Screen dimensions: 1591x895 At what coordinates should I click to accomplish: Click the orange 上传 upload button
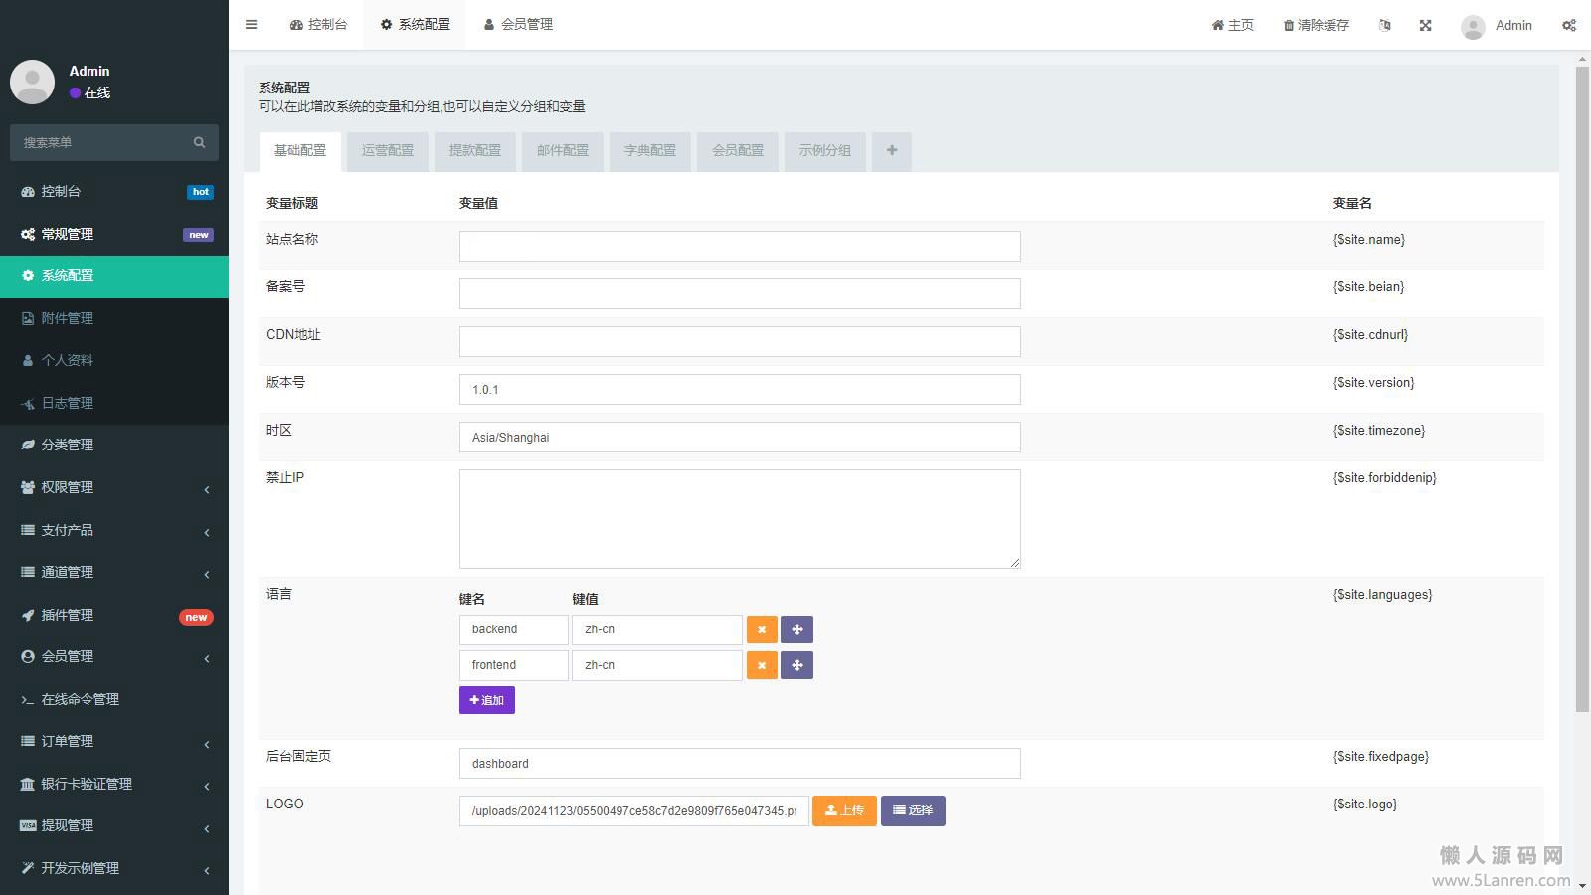pos(843,810)
